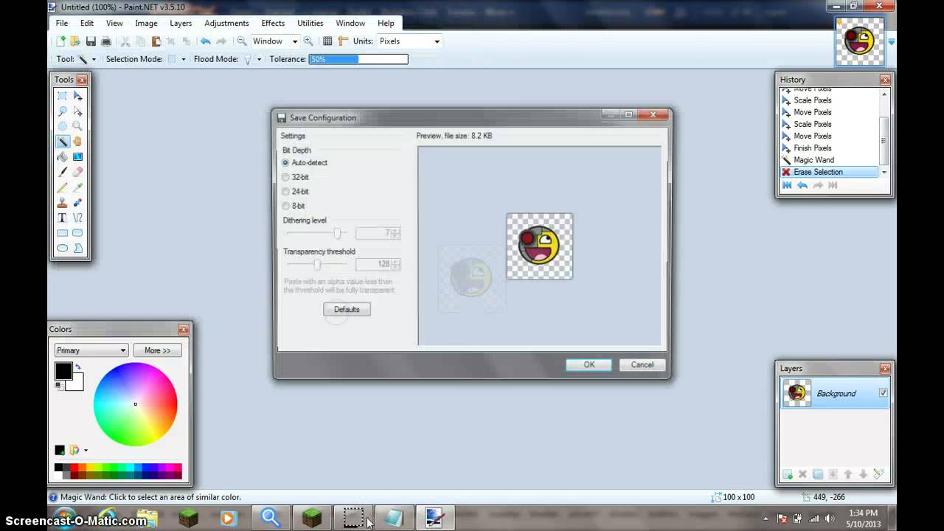Select the Paint Bucket tool
Image resolution: width=944 pixels, height=531 pixels.
pos(63,157)
